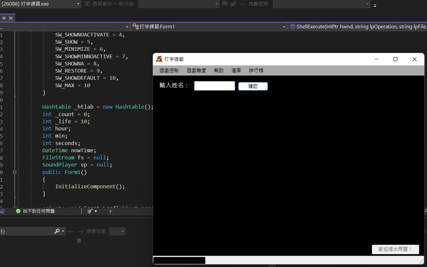
Task: Close the document tab with X icon
Action: pyautogui.click(x=11, y=18)
